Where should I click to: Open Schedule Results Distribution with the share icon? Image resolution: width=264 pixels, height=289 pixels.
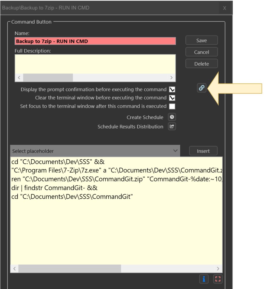coord(172,126)
